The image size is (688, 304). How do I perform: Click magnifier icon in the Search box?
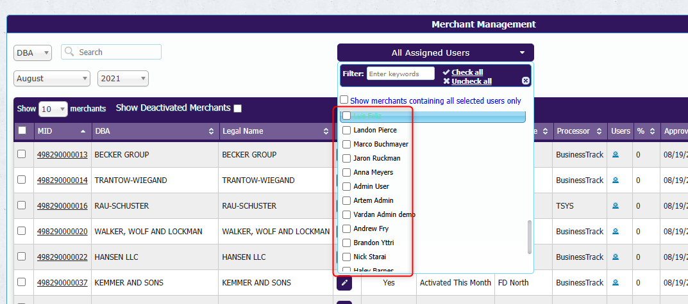click(69, 52)
